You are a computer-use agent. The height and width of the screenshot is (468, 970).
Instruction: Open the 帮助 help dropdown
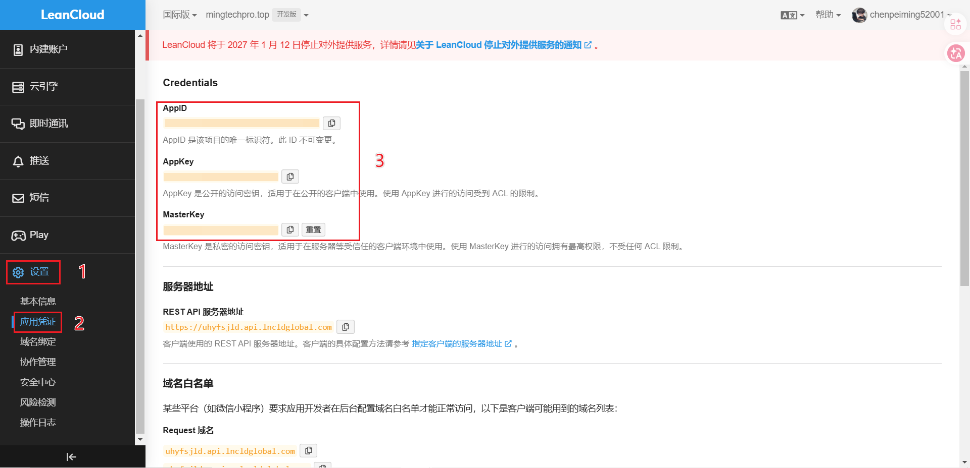(828, 15)
